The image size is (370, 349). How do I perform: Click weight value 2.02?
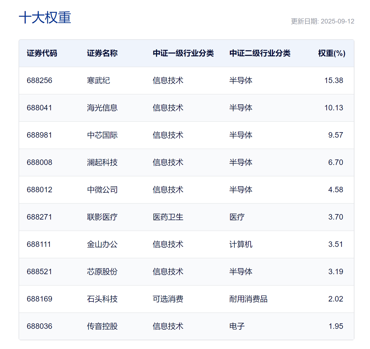coord(336,299)
